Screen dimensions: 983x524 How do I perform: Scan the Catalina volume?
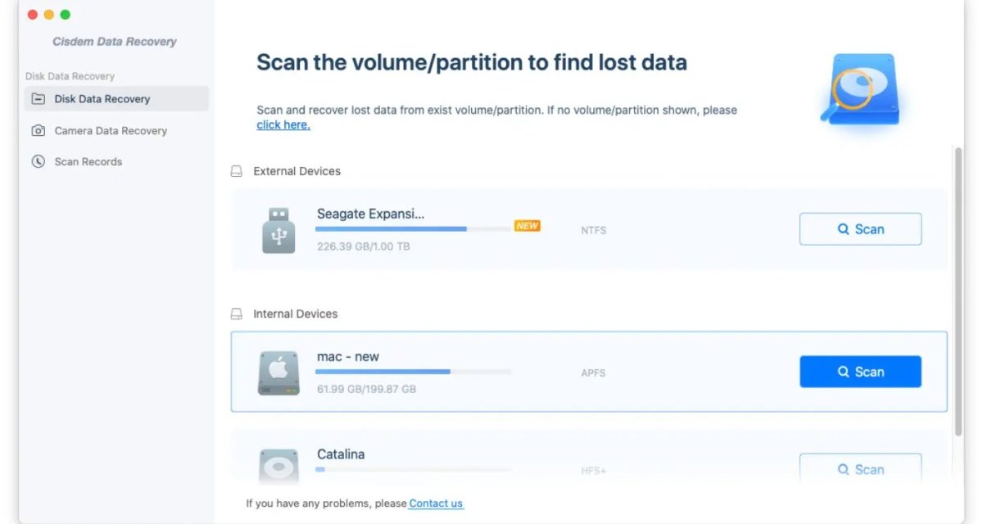(x=860, y=469)
